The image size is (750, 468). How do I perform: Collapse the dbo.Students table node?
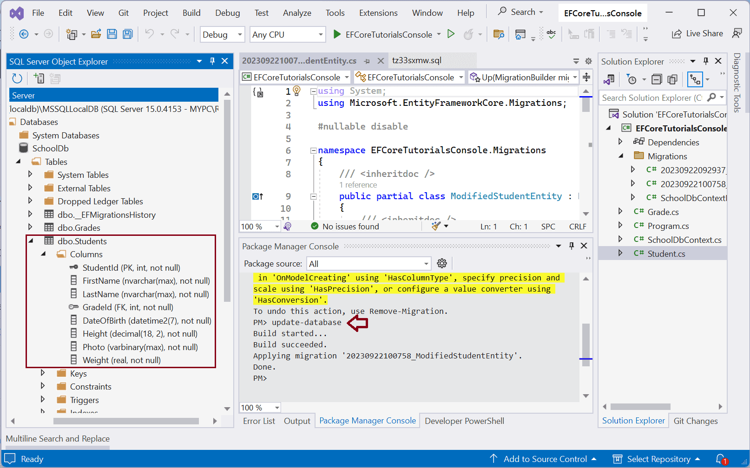tap(31, 241)
